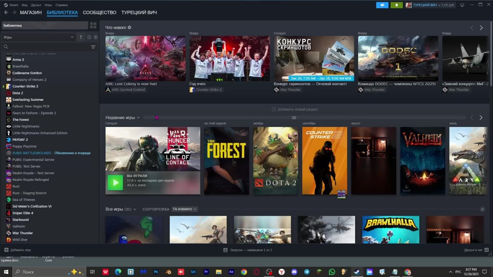The image size is (493, 277).
Task: Switch to Big Picture mode icon
Action: click(462, 5)
